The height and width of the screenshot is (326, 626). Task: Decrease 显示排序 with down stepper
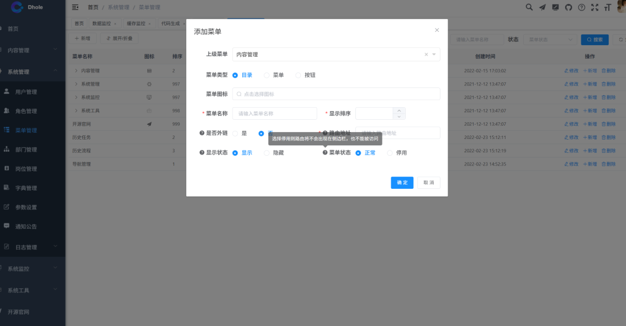(399, 116)
